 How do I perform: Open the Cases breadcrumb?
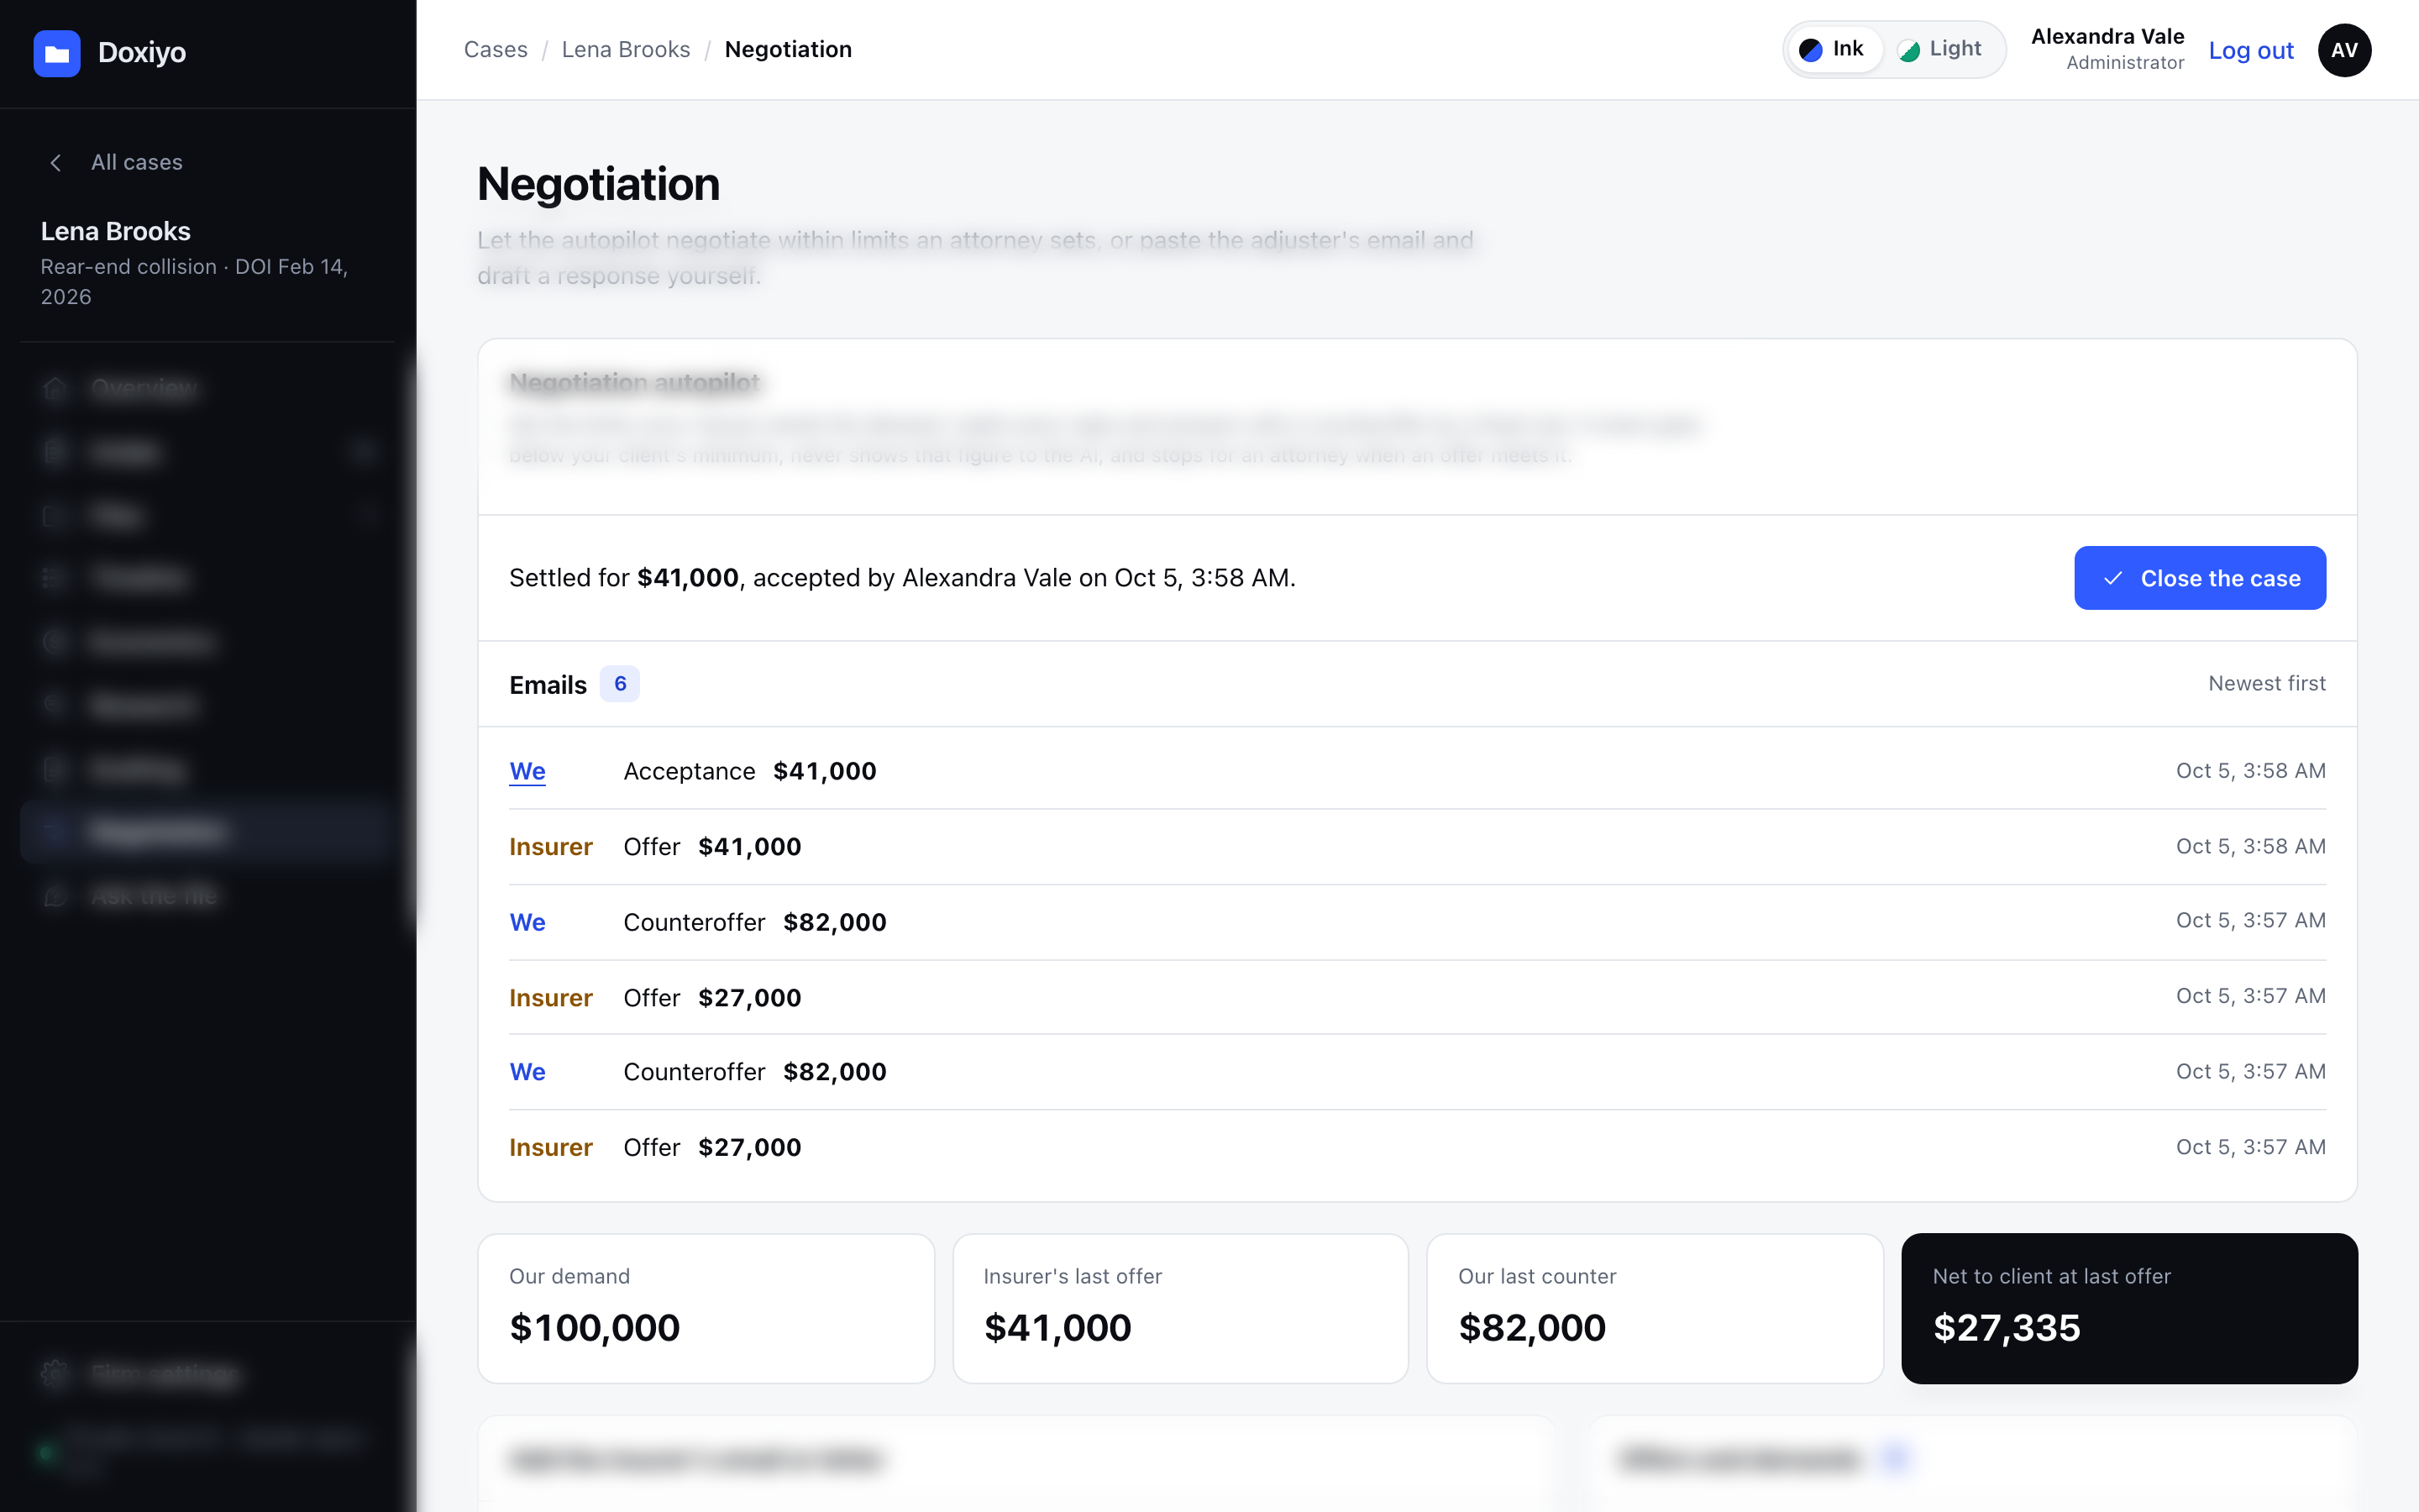[496, 49]
